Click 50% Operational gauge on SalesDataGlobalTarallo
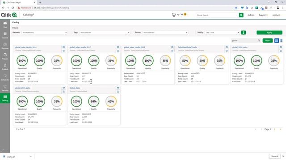This screenshot has width=286, height=160. click(x=185, y=60)
